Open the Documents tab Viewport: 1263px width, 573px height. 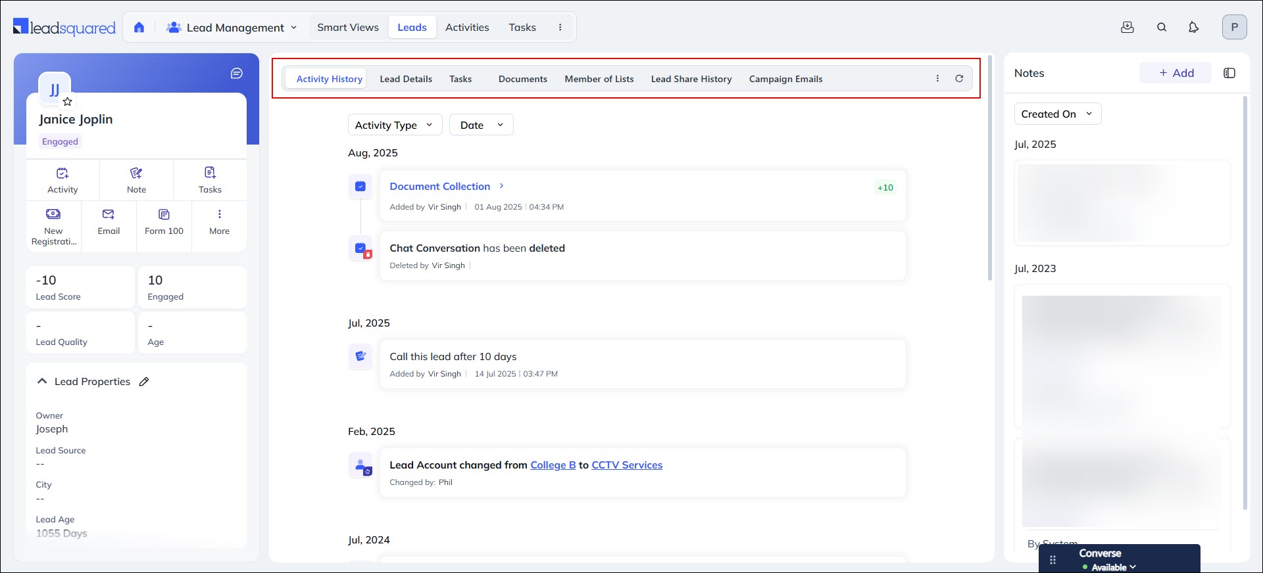pos(522,79)
